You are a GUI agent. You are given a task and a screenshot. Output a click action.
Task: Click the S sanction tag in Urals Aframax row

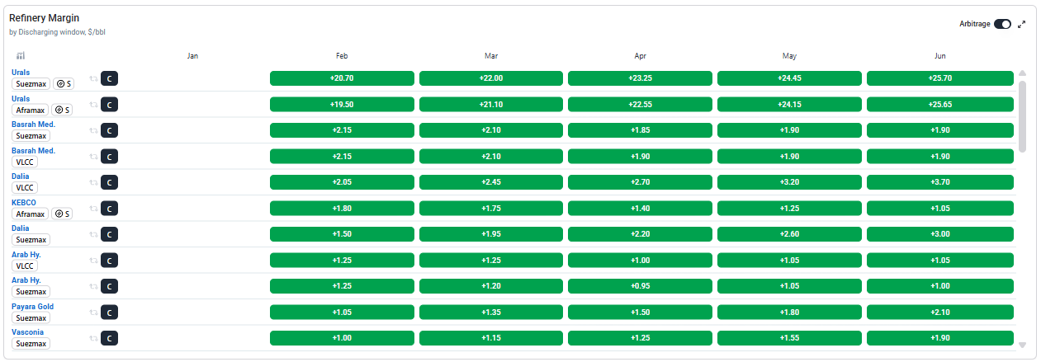pos(63,110)
